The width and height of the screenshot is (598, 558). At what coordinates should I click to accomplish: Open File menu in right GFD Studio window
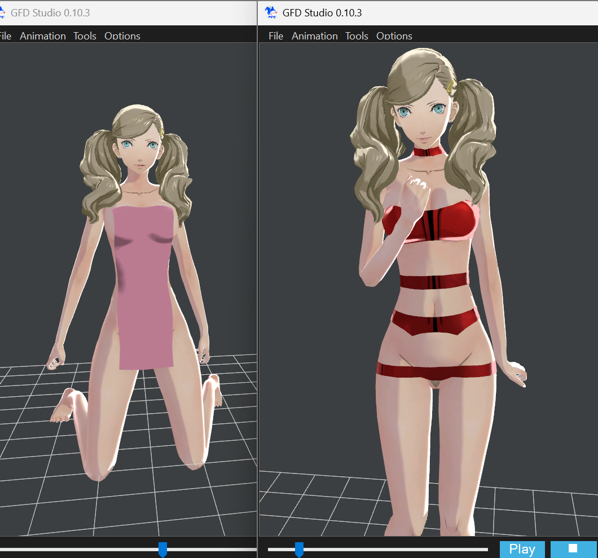pos(276,36)
